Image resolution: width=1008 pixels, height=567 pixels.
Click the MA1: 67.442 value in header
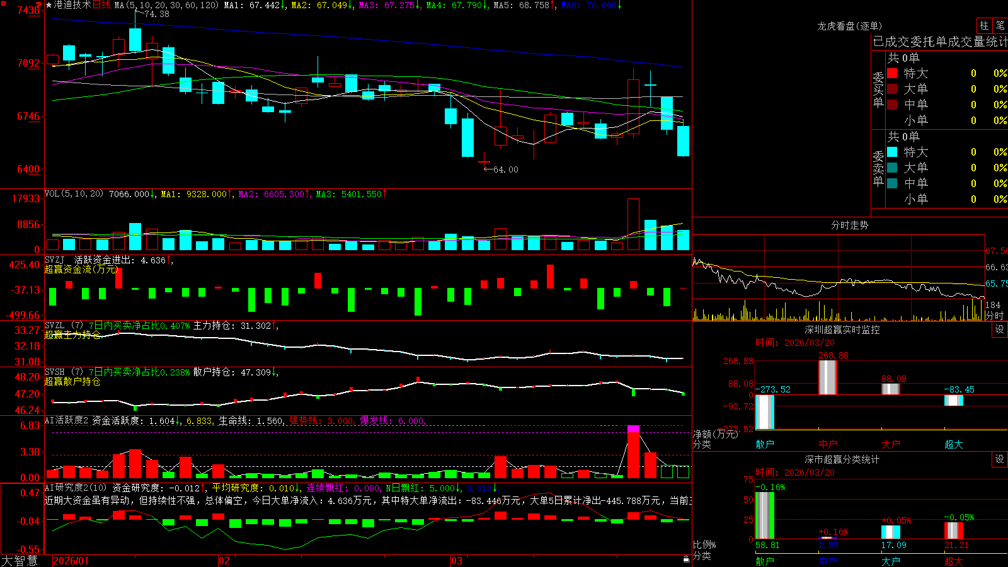[x=255, y=5]
